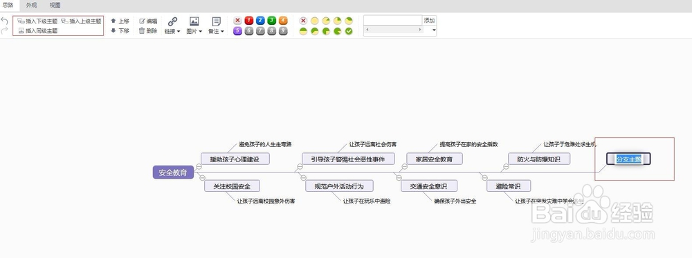
Task: Switch to the 外观 tab
Action: click(x=31, y=6)
